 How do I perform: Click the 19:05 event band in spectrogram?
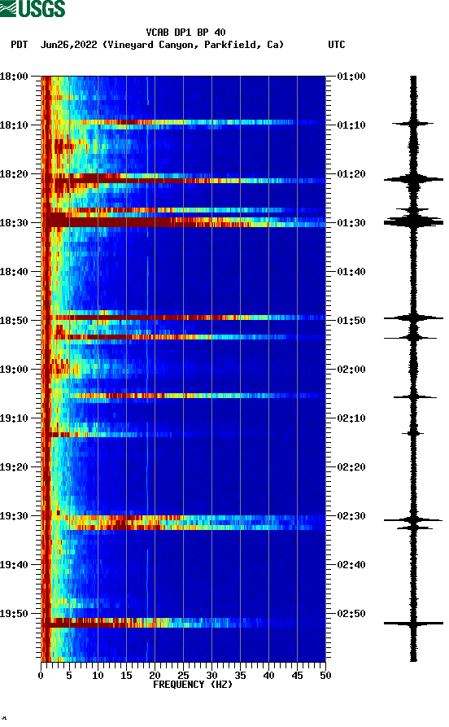[184, 396]
